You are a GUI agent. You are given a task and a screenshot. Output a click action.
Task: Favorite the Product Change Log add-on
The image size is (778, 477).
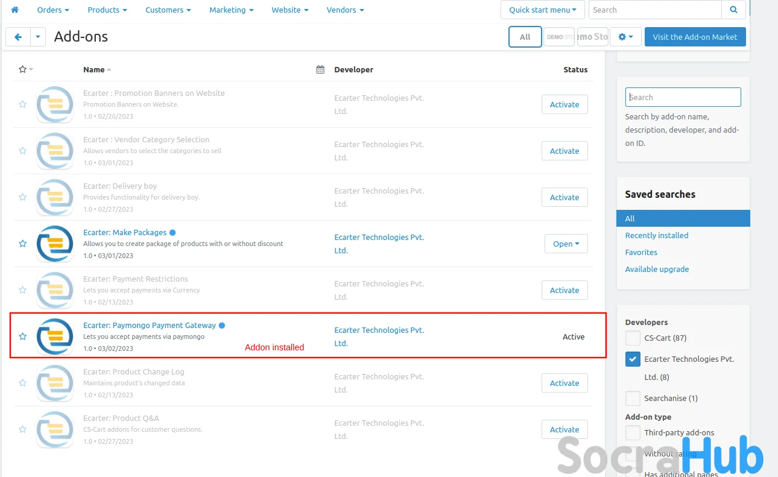coord(22,383)
